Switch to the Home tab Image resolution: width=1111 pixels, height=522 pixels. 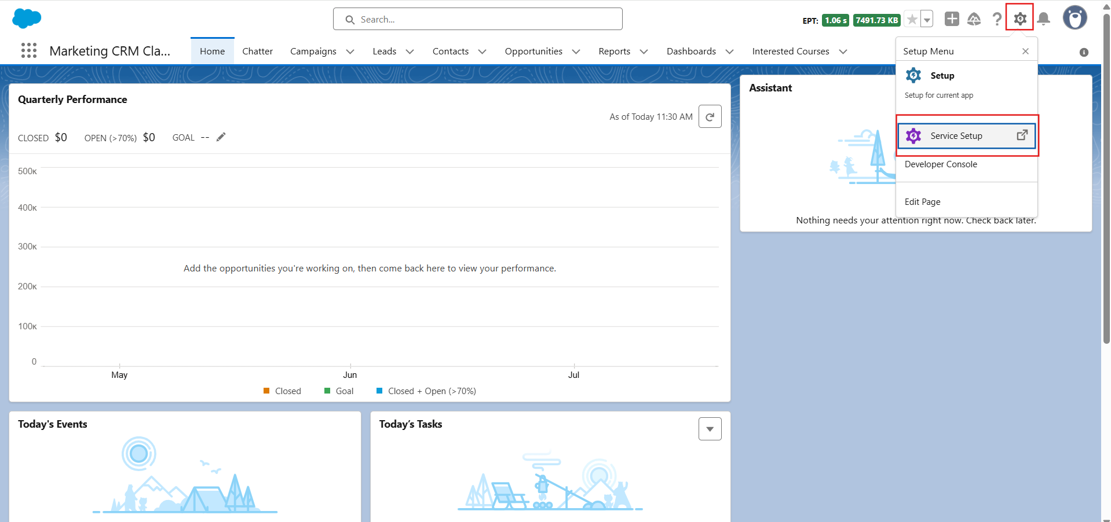tap(213, 52)
